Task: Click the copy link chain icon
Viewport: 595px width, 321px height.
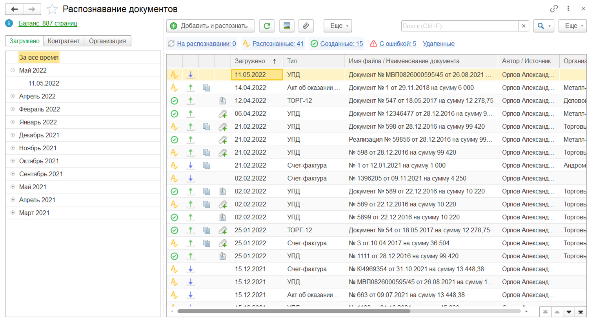Action: pyautogui.click(x=554, y=9)
